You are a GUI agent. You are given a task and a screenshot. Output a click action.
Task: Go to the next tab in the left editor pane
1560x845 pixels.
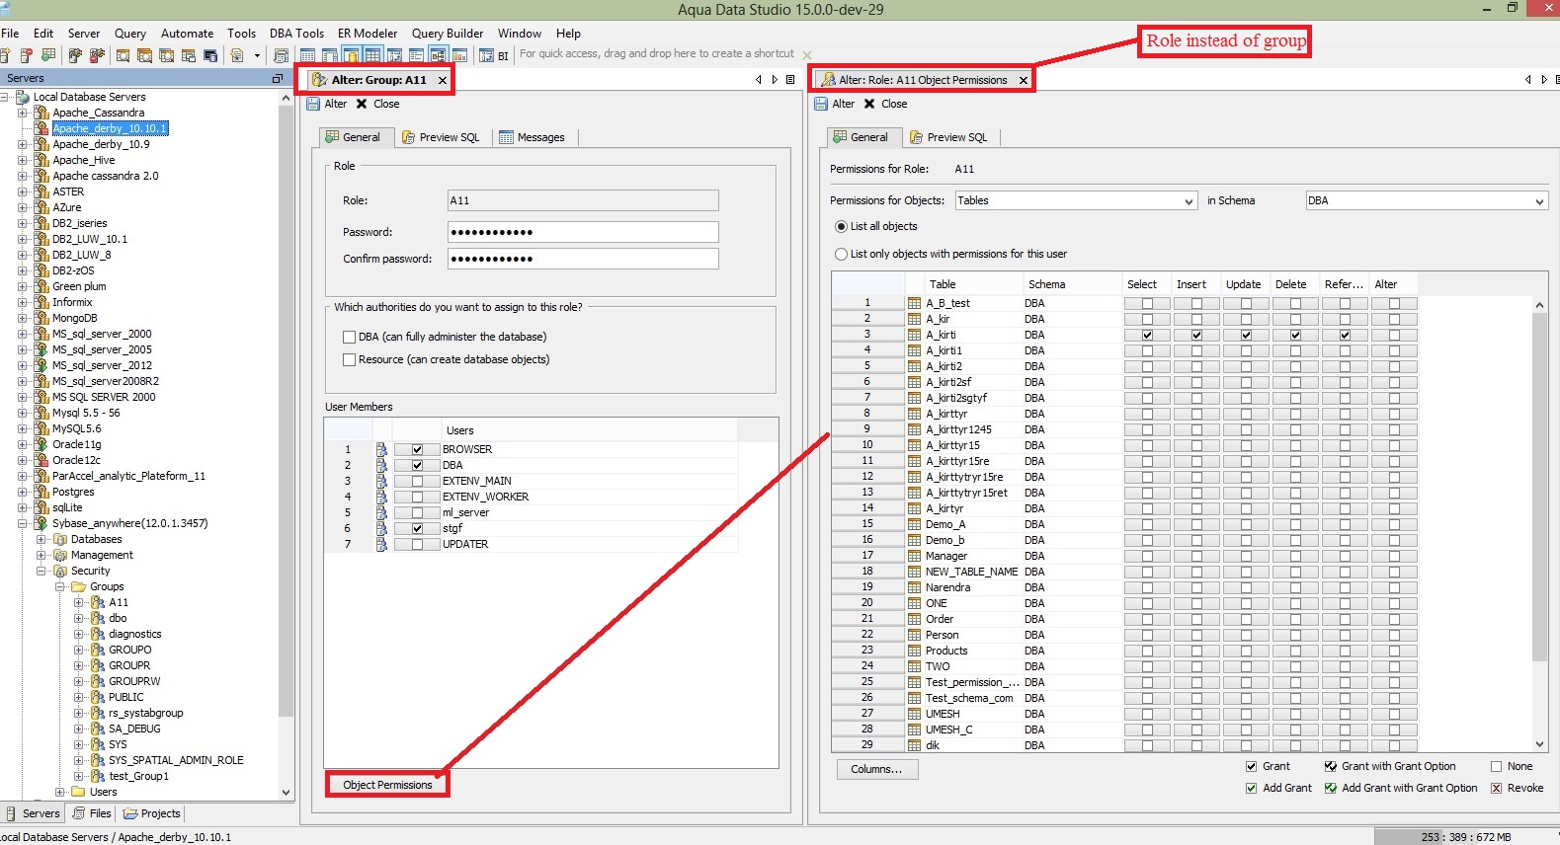click(775, 79)
